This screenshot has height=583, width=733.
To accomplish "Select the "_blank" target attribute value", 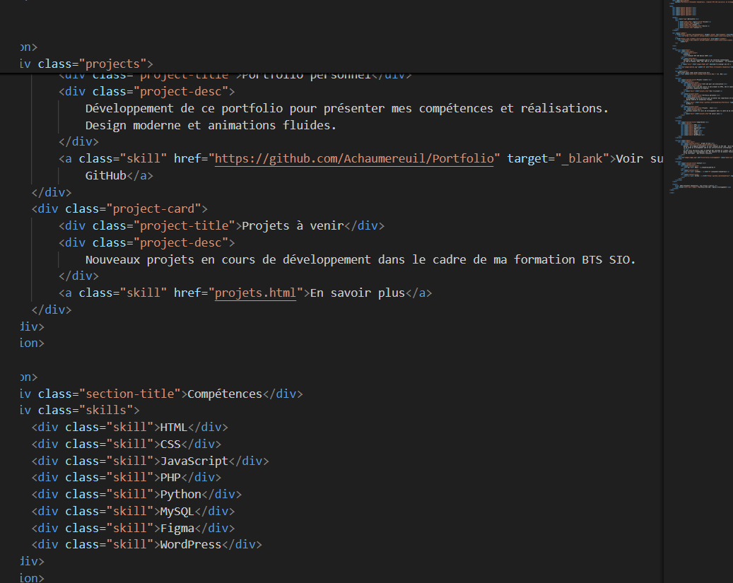I will pyautogui.click(x=585, y=158).
